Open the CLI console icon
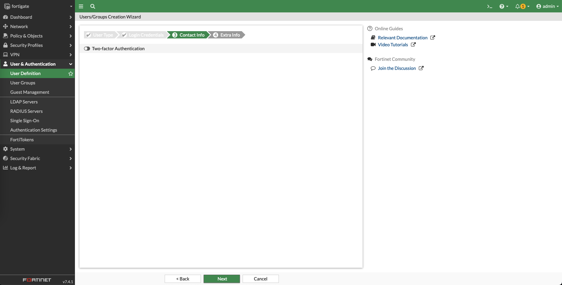Image resolution: width=562 pixels, height=285 pixels. tap(489, 6)
